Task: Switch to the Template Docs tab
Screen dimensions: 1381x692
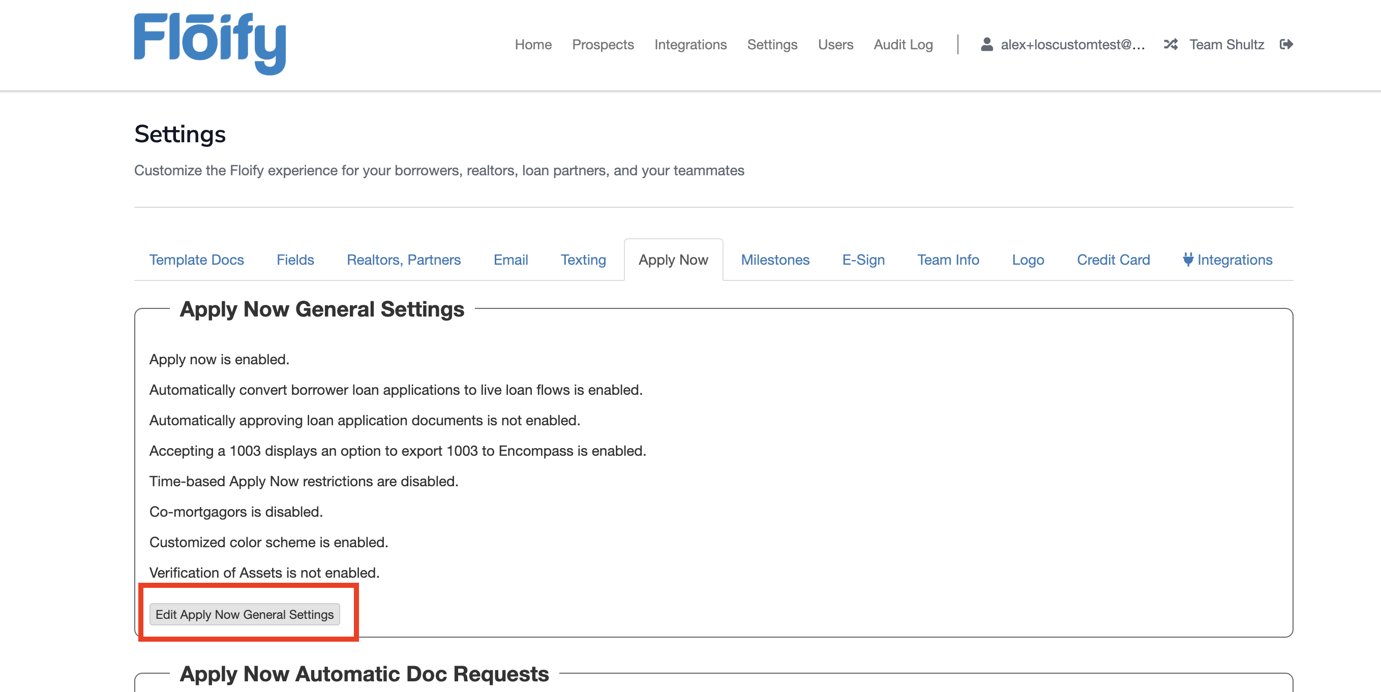Action: click(x=196, y=260)
